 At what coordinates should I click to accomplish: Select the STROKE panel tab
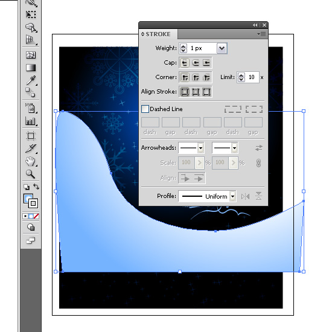pyautogui.click(x=158, y=34)
